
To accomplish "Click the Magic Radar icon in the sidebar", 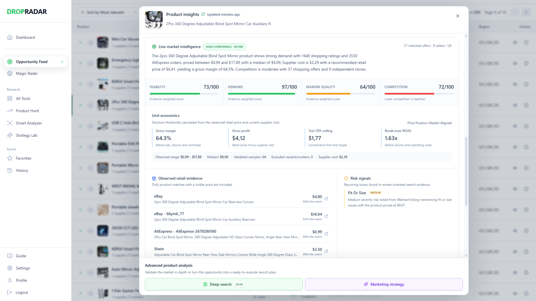I will tap(10, 74).
